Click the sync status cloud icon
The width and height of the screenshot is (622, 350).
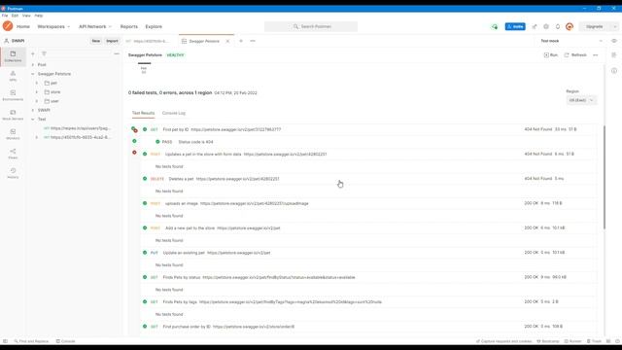pyautogui.click(x=495, y=26)
